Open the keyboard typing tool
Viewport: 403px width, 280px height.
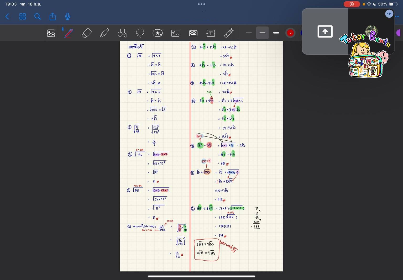(193, 33)
